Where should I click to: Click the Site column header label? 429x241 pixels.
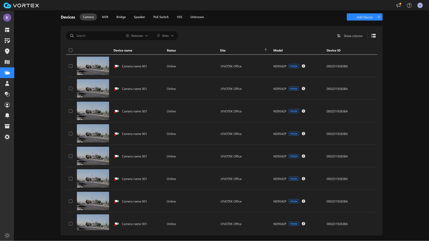click(223, 50)
